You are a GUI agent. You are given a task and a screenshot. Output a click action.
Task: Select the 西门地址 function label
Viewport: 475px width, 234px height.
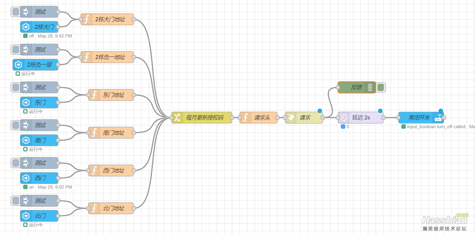pyautogui.click(x=113, y=171)
